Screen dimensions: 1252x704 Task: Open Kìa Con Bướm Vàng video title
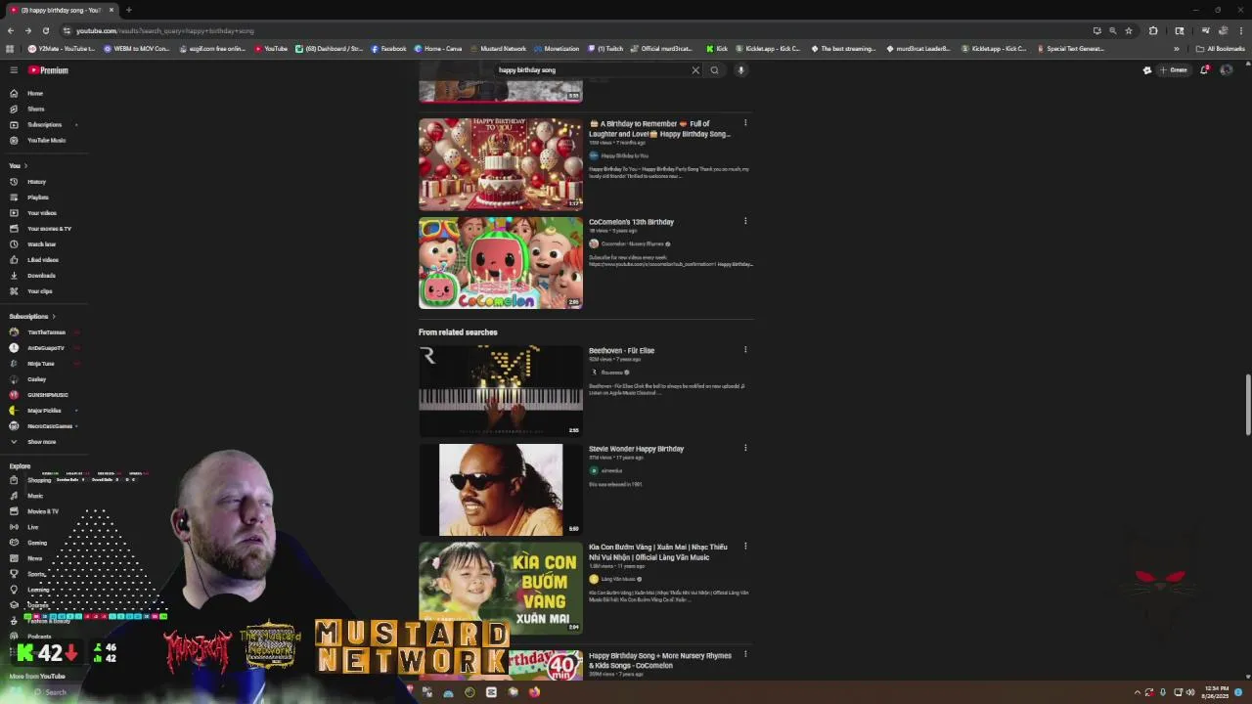658,552
